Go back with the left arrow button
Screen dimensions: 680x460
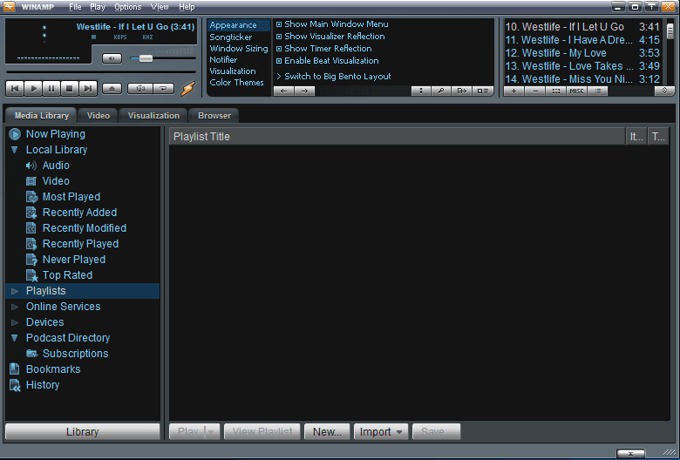[x=284, y=91]
